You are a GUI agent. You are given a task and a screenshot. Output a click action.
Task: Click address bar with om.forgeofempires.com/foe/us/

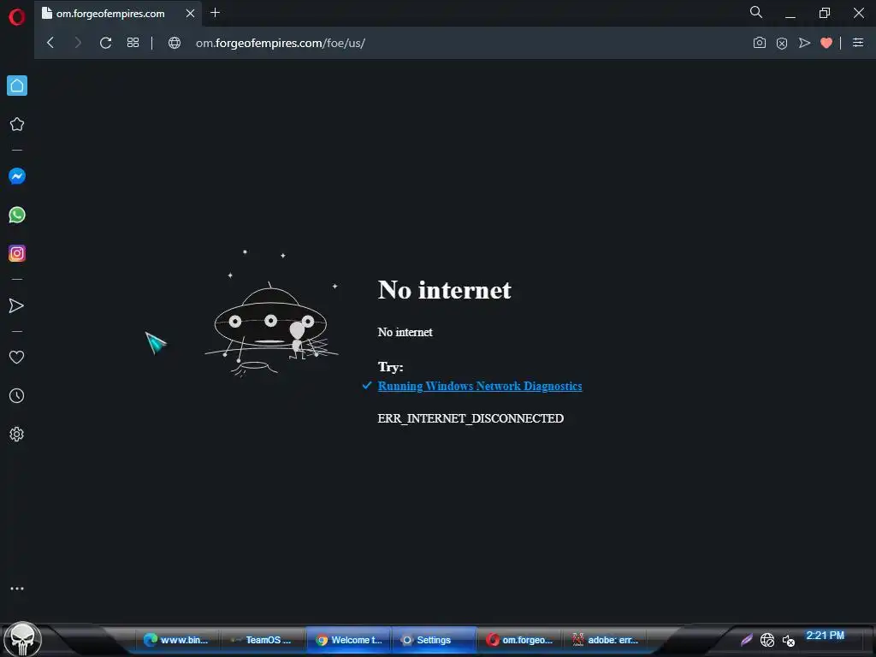tap(281, 43)
